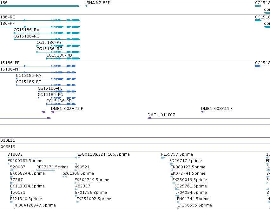Image resolution: width=270 pixels, height=210 pixels.
Task: Click the 010L11 clone label
Action: (7, 140)
